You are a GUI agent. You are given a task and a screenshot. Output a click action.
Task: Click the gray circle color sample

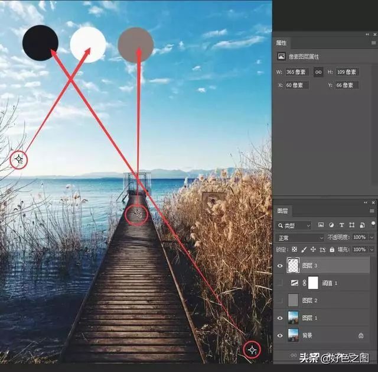(136, 44)
